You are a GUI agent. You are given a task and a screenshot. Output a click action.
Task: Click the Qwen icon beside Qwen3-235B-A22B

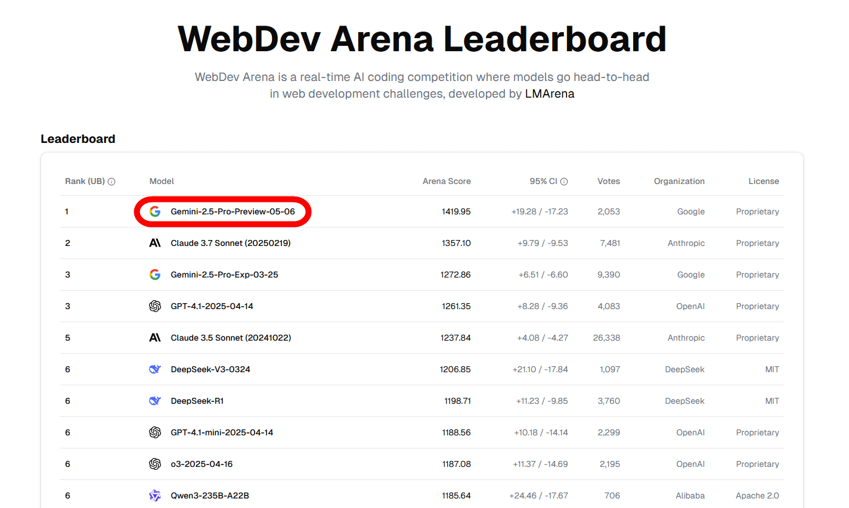[155, 495]
